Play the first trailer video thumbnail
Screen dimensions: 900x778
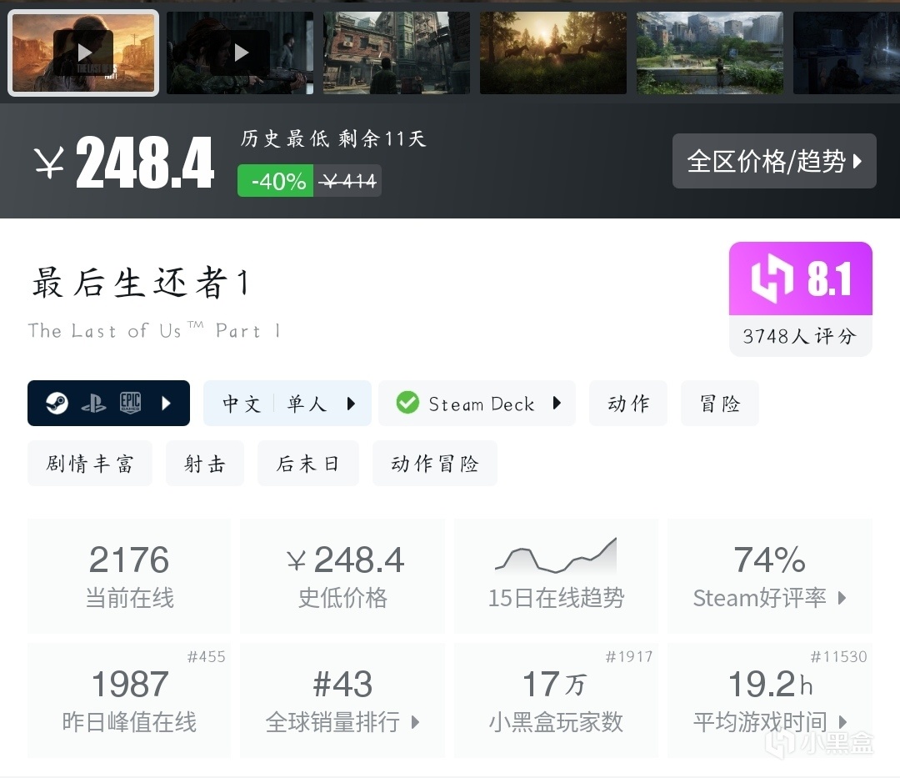83,53
